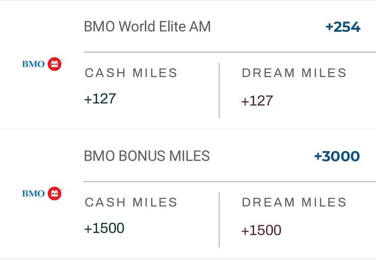Click DREAM MILES label under BONUS MILES

pyautogui.click(x=294, y=202)
